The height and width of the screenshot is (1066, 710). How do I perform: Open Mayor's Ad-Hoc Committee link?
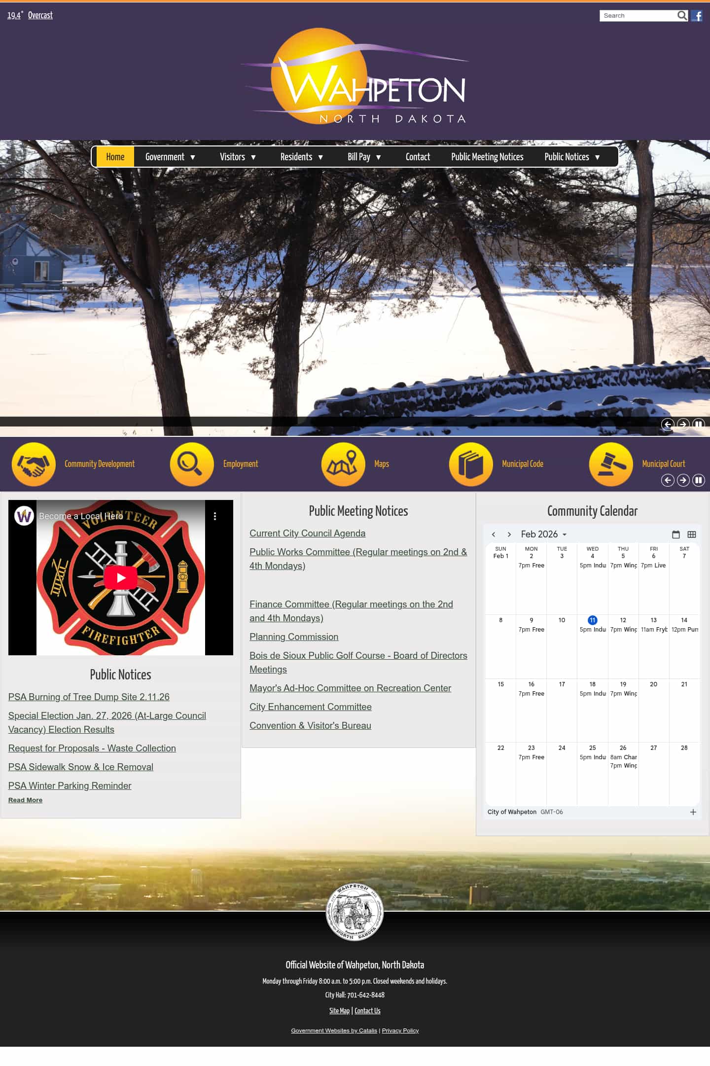[x=350, y=688]
